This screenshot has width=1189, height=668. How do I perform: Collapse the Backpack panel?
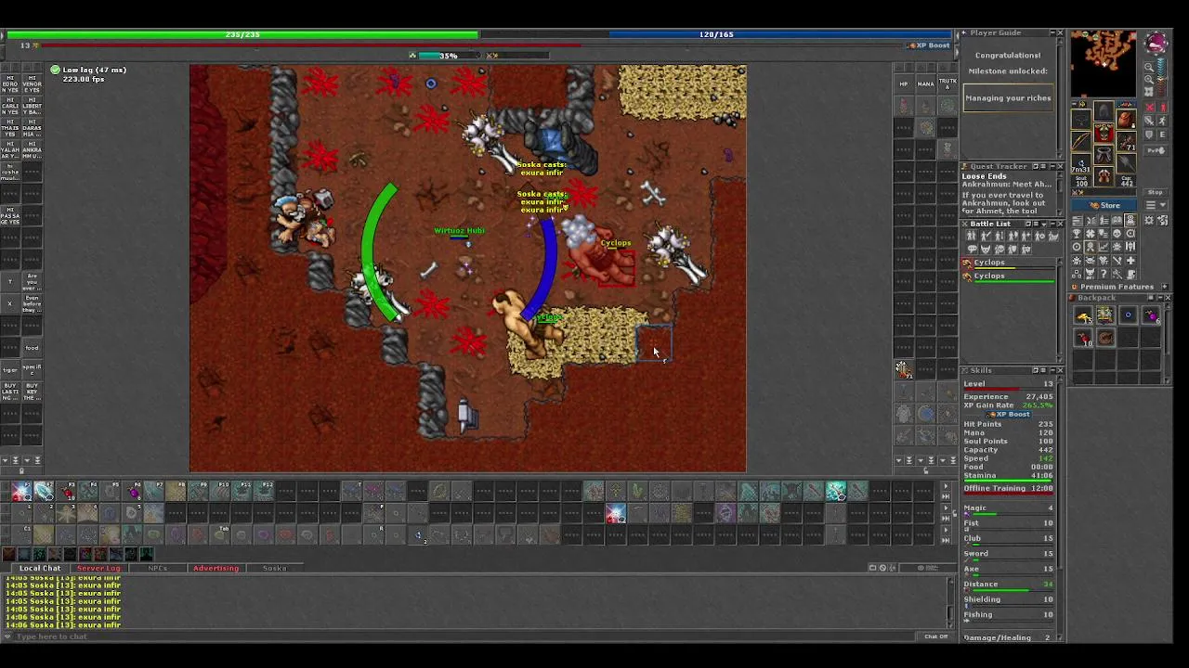pos(1159,298)
